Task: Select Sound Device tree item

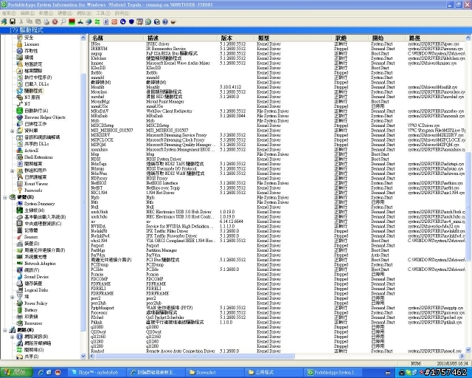Action: pyautogui.click(x=36, y=276)
